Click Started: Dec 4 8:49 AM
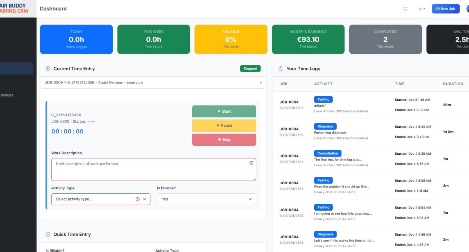The image size is (469, 252). (x=413, y=127)
